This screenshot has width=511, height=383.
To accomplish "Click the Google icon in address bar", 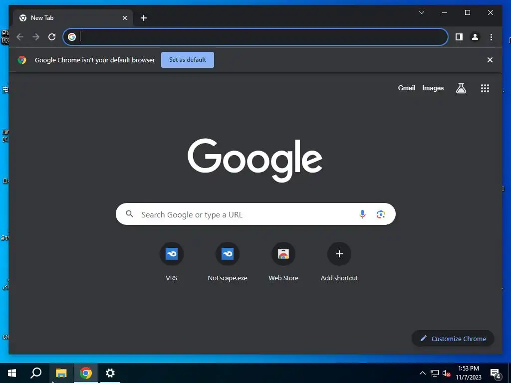I will coord(72,37).
